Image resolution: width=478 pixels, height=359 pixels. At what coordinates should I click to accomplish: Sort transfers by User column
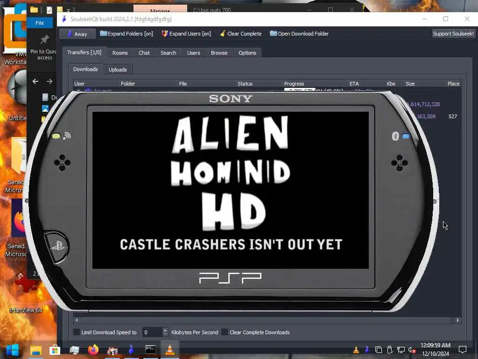point(96,84)
